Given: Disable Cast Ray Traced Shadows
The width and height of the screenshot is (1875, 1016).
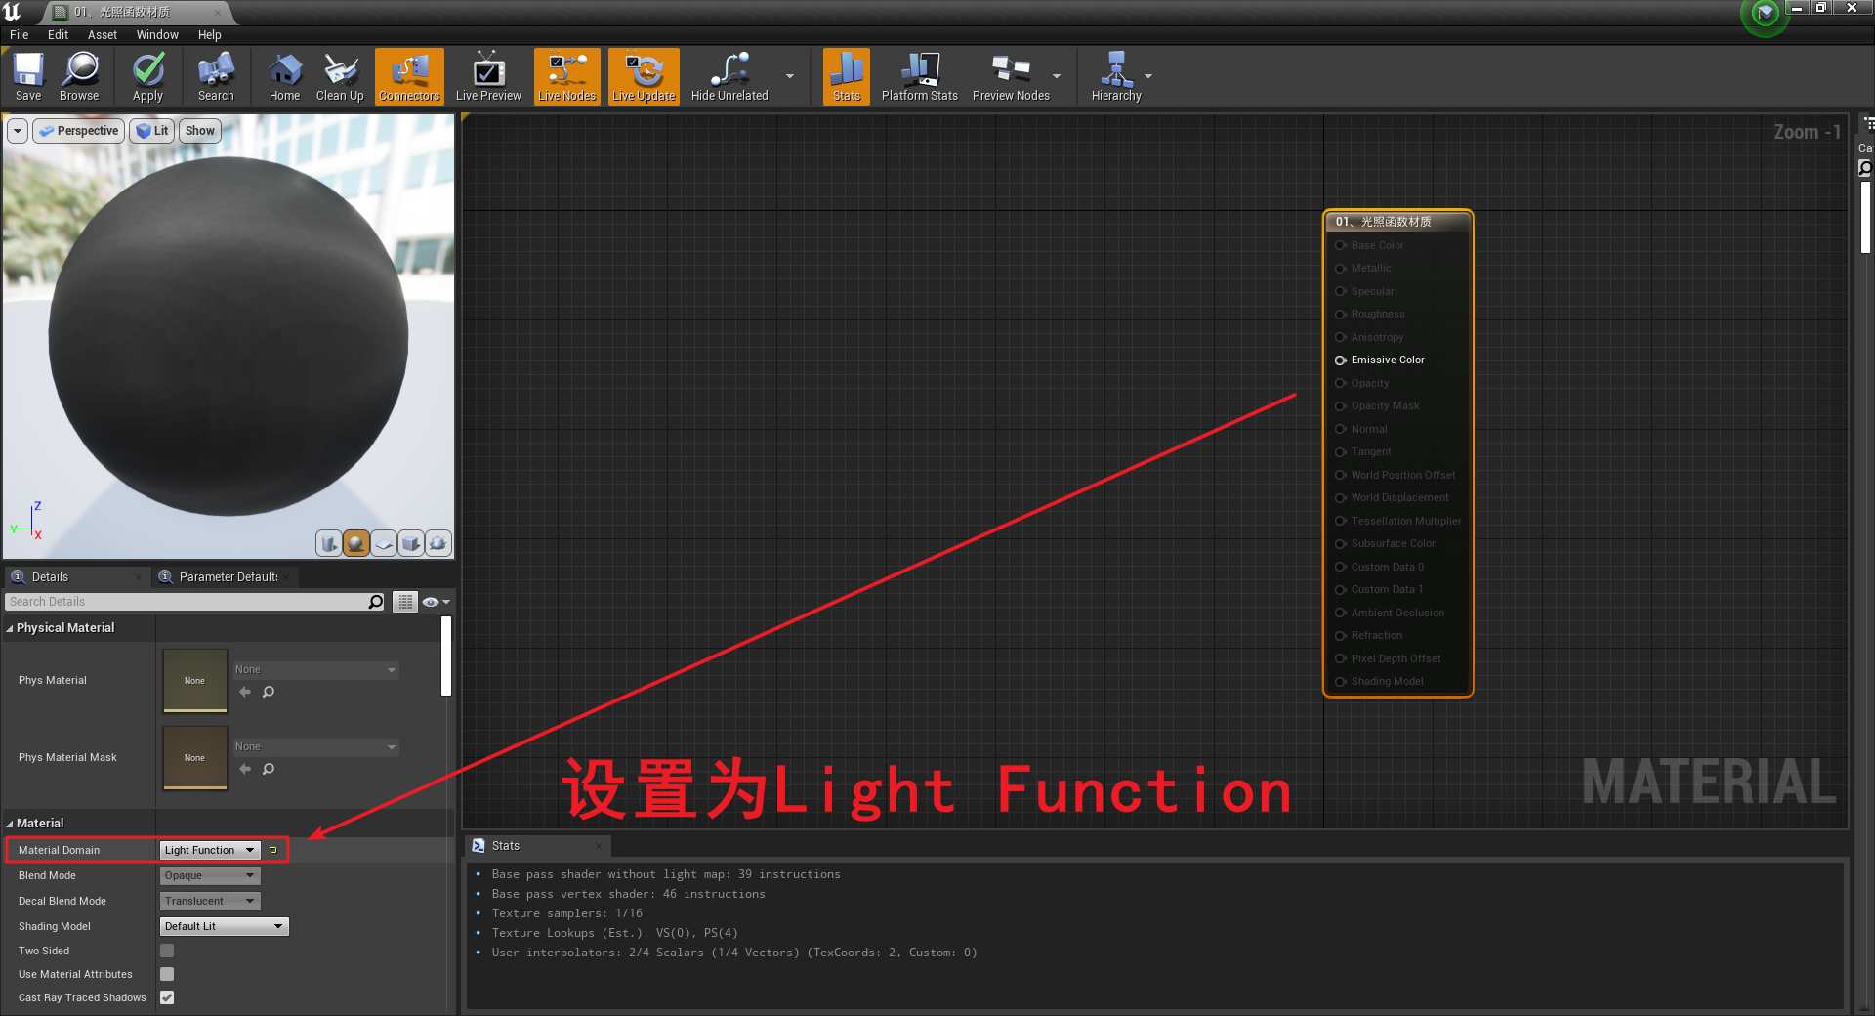Looking at the screenshot, I should (166, 997).
